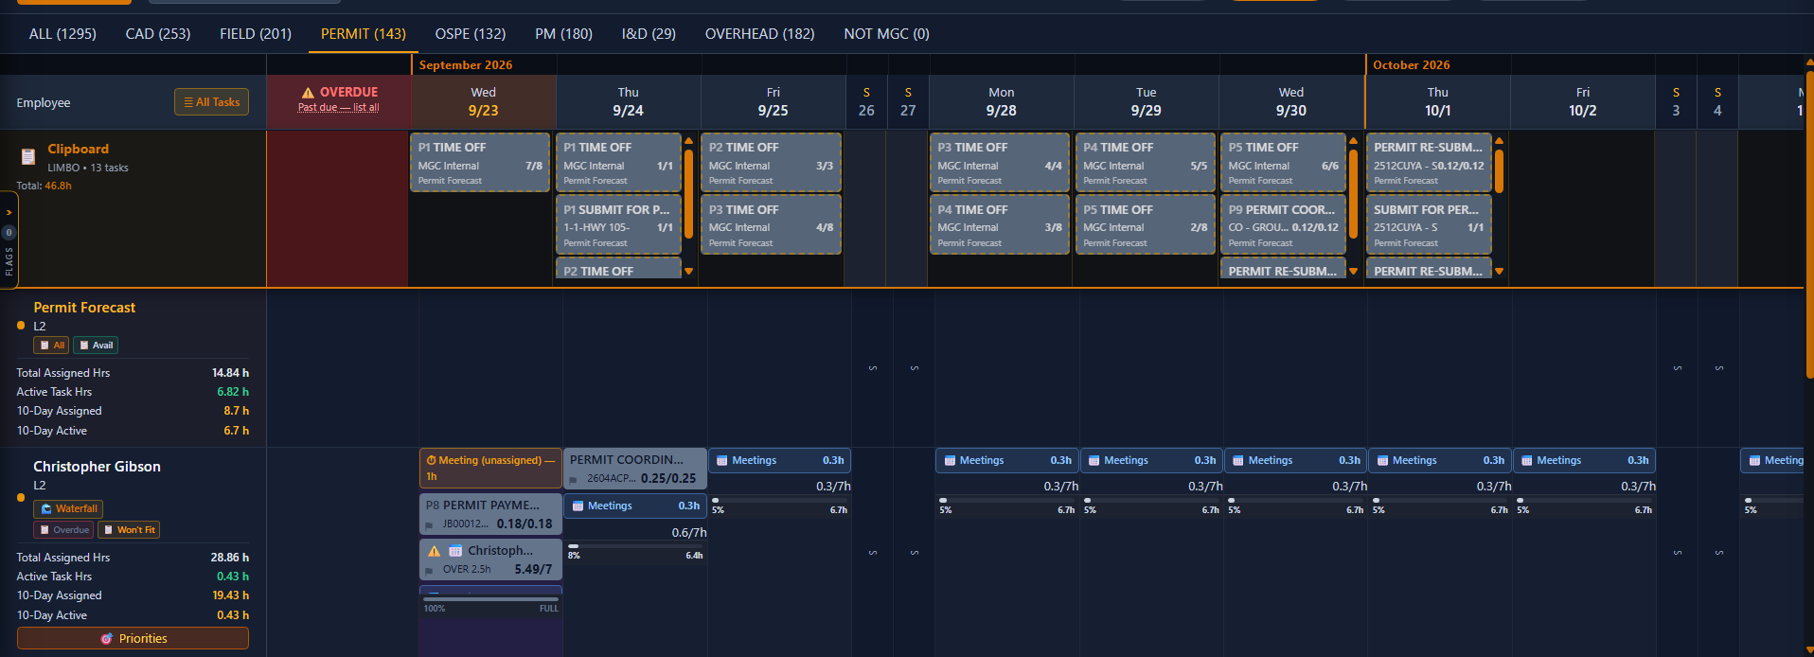This screenshot has height=657, width=1814.
Task: Open the Christopher Gibson employee name
Action: 97,467
